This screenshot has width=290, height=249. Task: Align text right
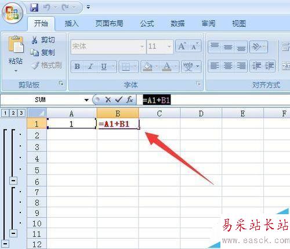click(241, 66)
